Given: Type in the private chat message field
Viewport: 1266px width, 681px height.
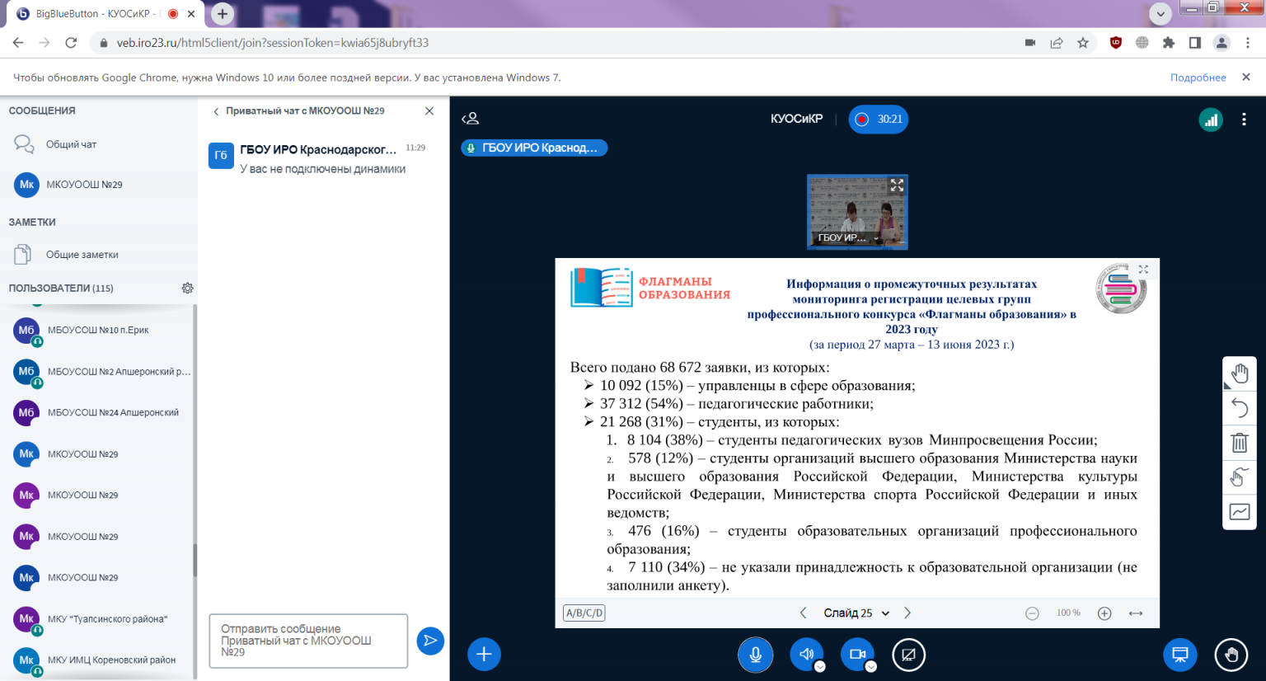Looking at the screenshot, I should tap(308, 641).
